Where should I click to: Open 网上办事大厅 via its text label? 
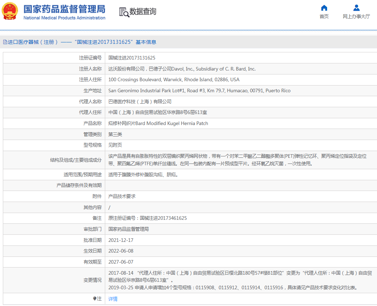tap(356, 16)
